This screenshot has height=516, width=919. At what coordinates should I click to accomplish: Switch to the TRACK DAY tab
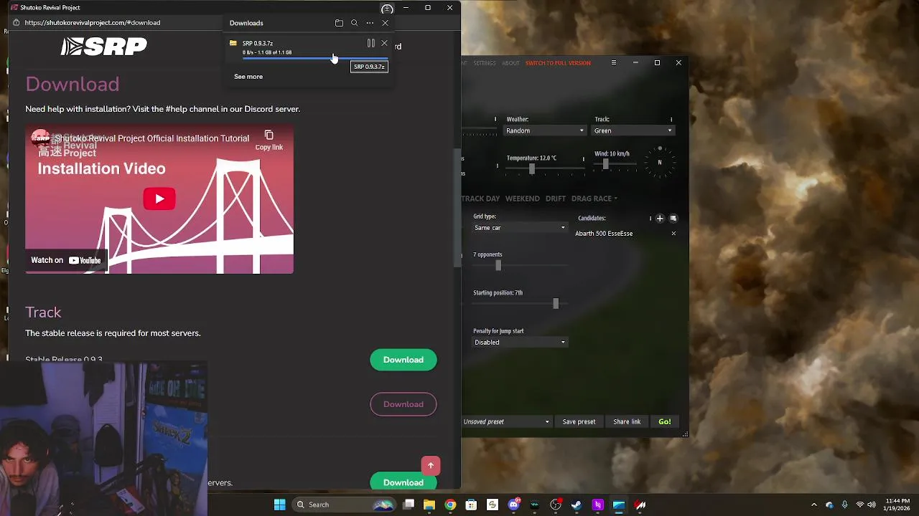pyautogui.click(x=480, y=199)
